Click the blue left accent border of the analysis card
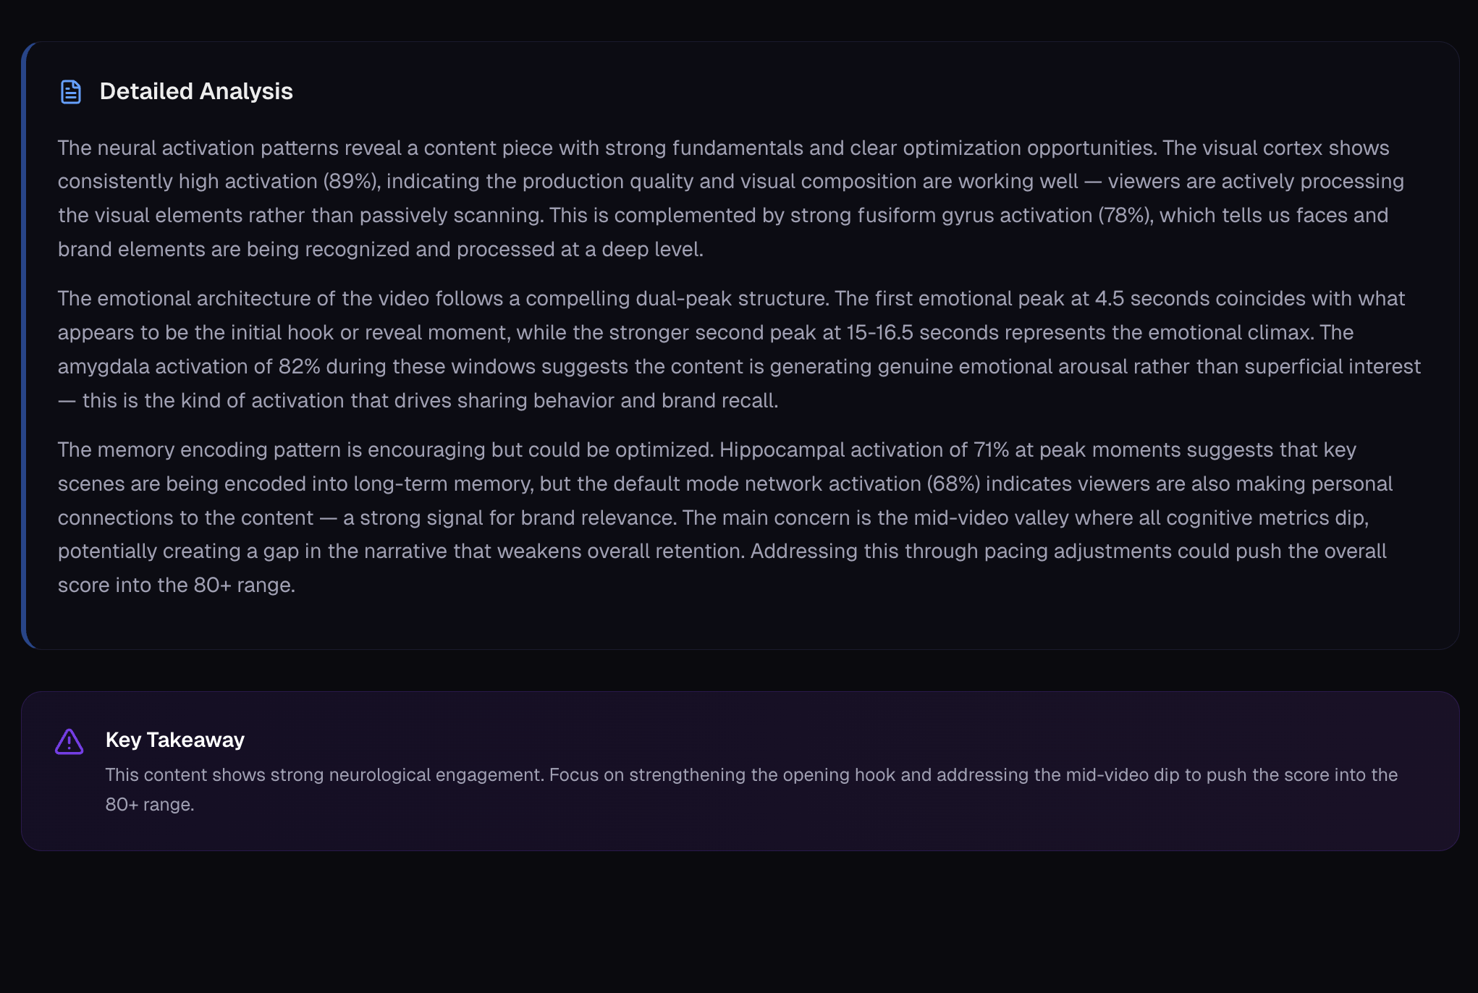This screenshot has height=993, width=1478. (24, 345)
